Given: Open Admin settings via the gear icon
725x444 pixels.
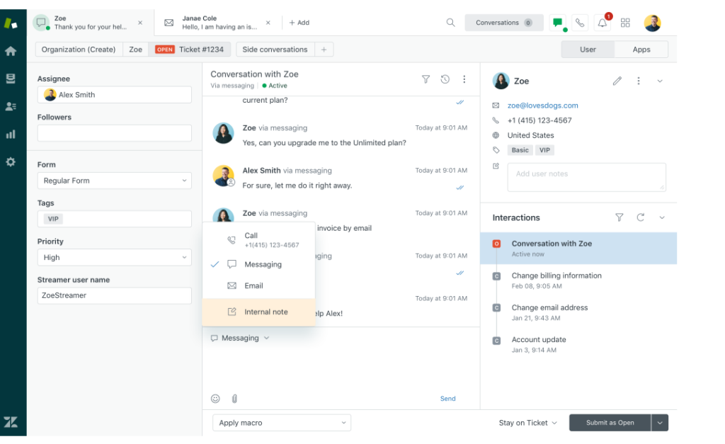Looking at the screenshot, I should click(x=10, y=162).
